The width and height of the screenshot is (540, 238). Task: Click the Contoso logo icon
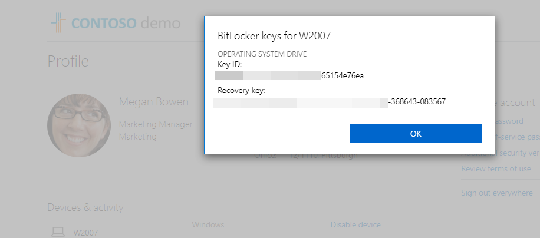[x=58, y=23]
